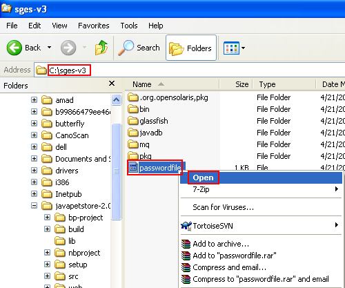
Task: Toggle the Folders pane toolbar button
Action: [x=191, y=48]
